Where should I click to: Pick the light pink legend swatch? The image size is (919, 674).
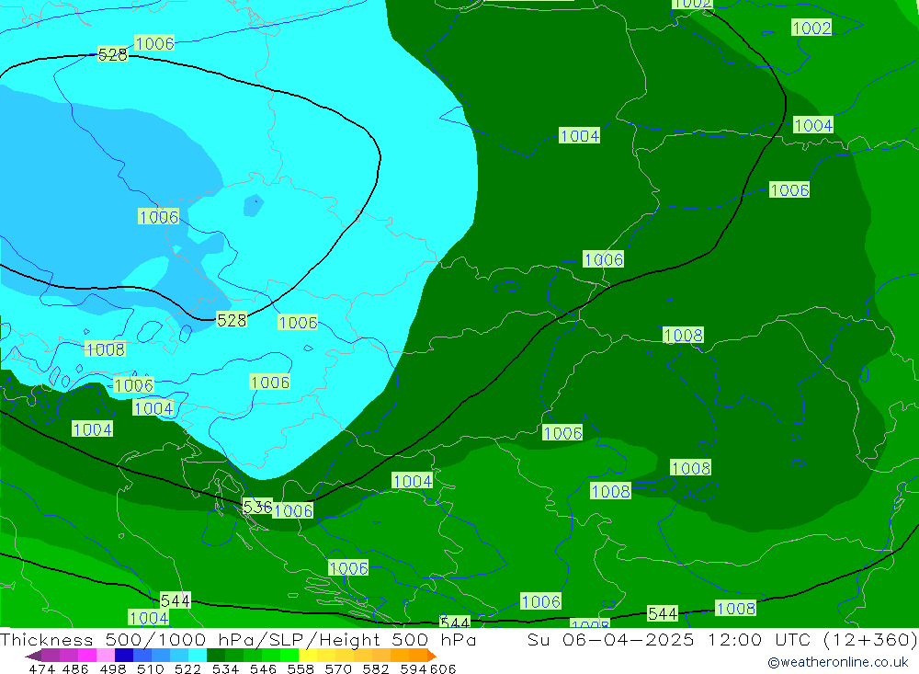coord(105,656)
